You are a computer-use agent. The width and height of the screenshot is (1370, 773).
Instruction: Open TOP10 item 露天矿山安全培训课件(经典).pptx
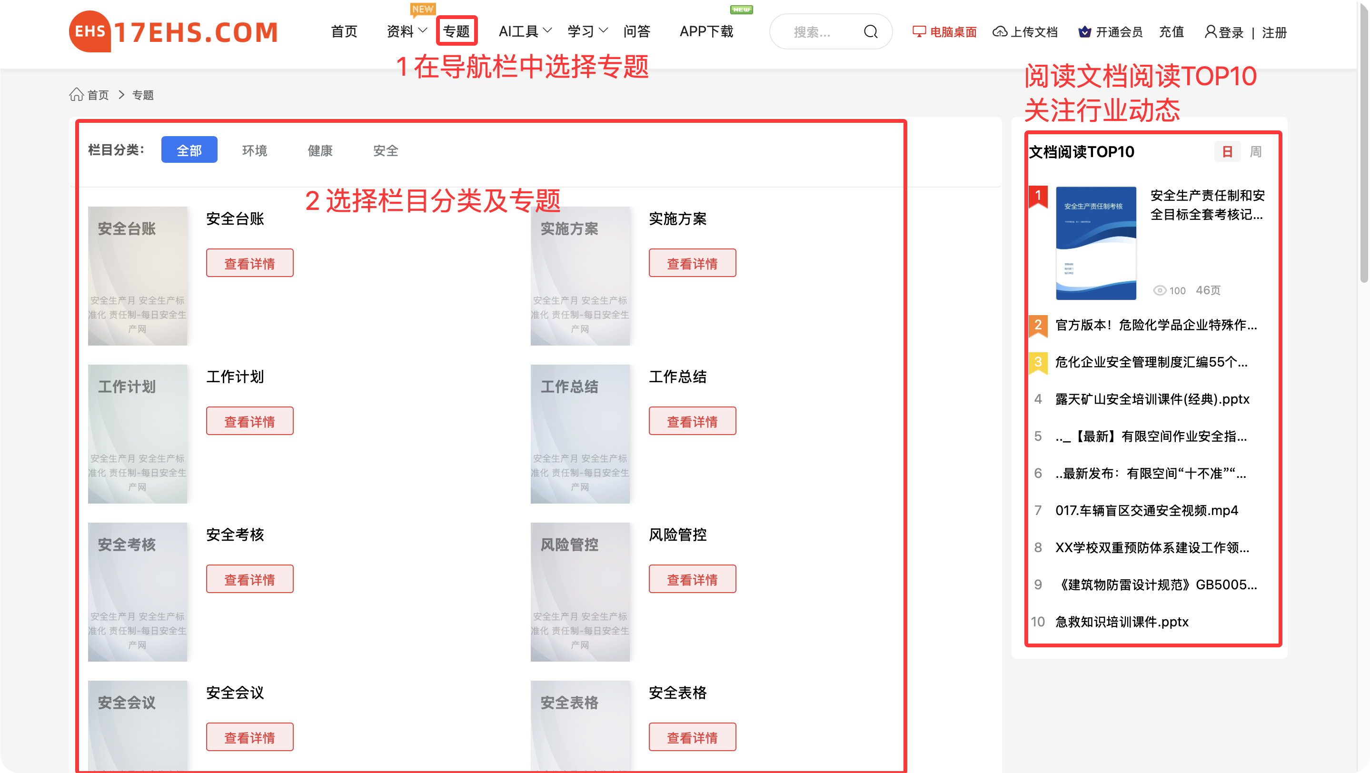point(1152,399)
